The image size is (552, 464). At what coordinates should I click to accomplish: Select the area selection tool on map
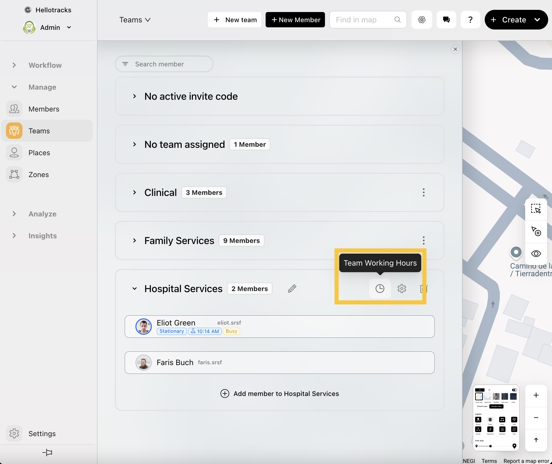pos(536,209)
